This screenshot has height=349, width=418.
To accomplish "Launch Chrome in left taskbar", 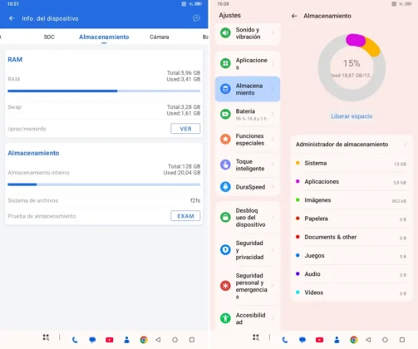I will pos(144,340).
